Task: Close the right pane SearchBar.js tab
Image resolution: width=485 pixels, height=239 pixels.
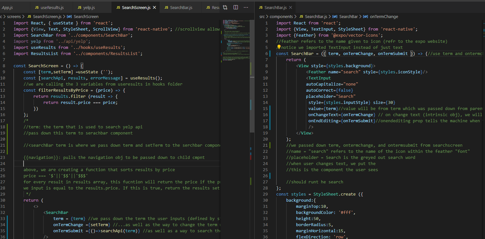Action: [x=290, y=7]
